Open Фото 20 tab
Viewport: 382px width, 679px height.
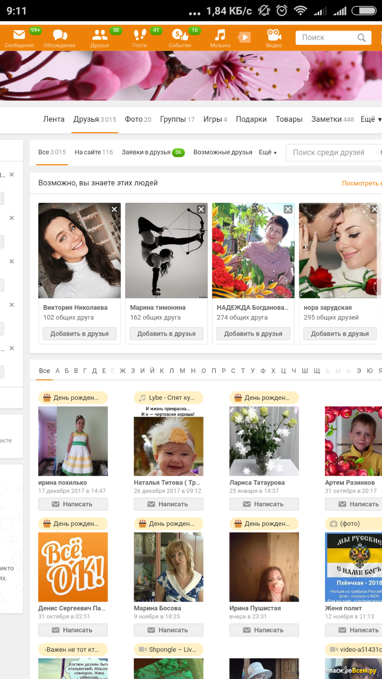click(138, 119)
